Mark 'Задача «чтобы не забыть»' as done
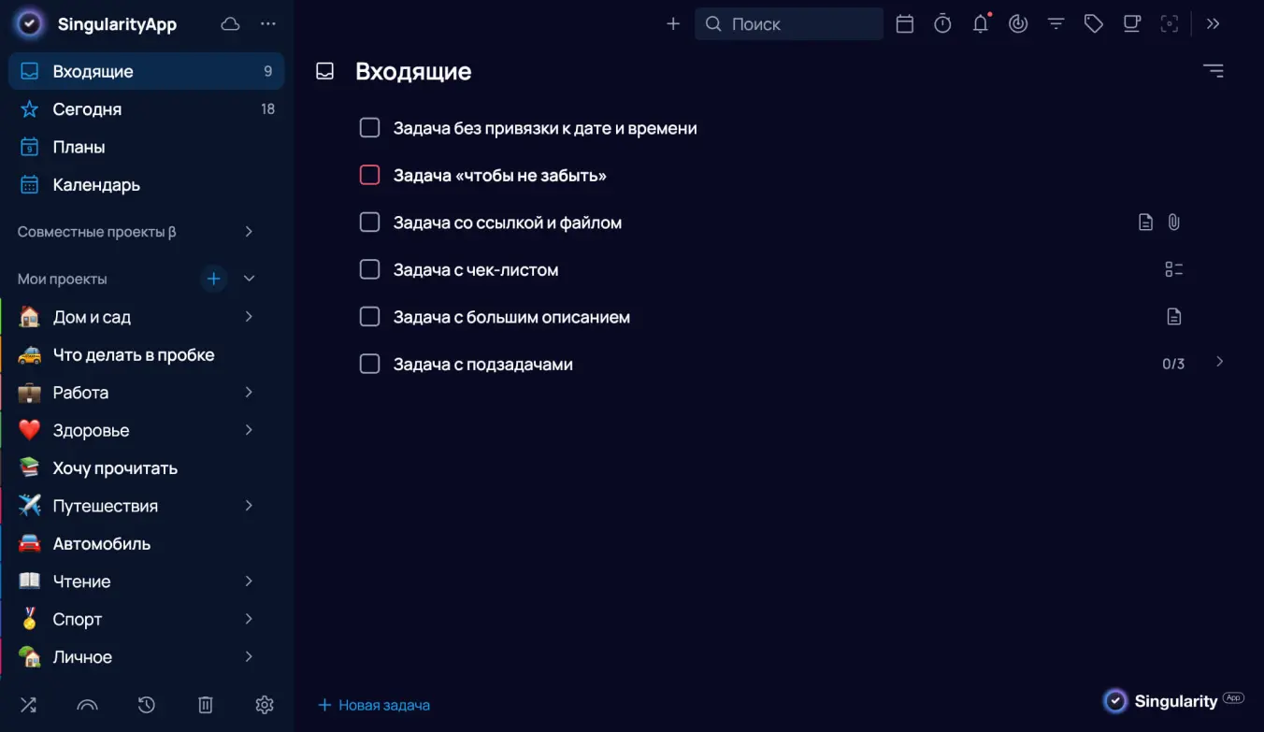The width and height of the screenshot is (1264, 732). pyautogui.click(x=370, y=175)
